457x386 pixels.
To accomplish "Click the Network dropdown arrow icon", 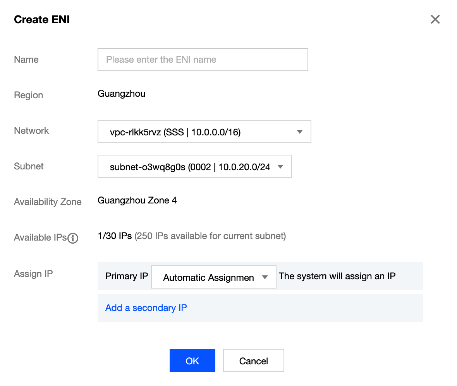I will 299,132.
